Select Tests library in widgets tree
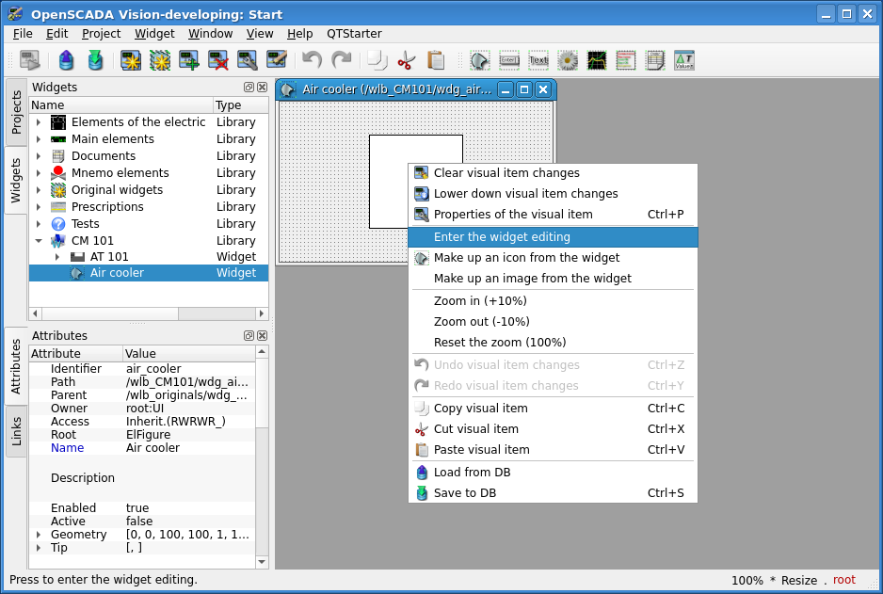Screen dimensions: 883x594 [x=85, y=224]
